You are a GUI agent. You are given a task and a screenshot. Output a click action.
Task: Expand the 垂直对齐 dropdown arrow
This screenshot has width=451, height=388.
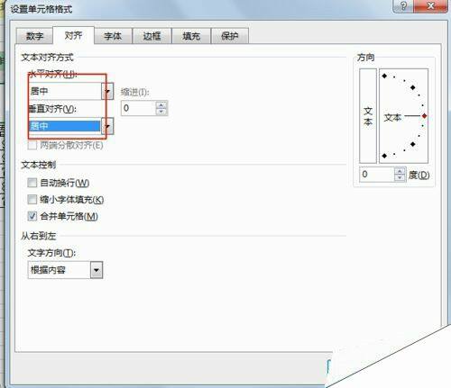tap(107, 126)
